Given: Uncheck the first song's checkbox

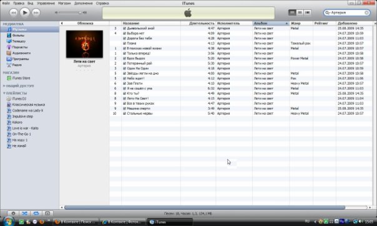Looking at the screenshot, I should point(125,28).
